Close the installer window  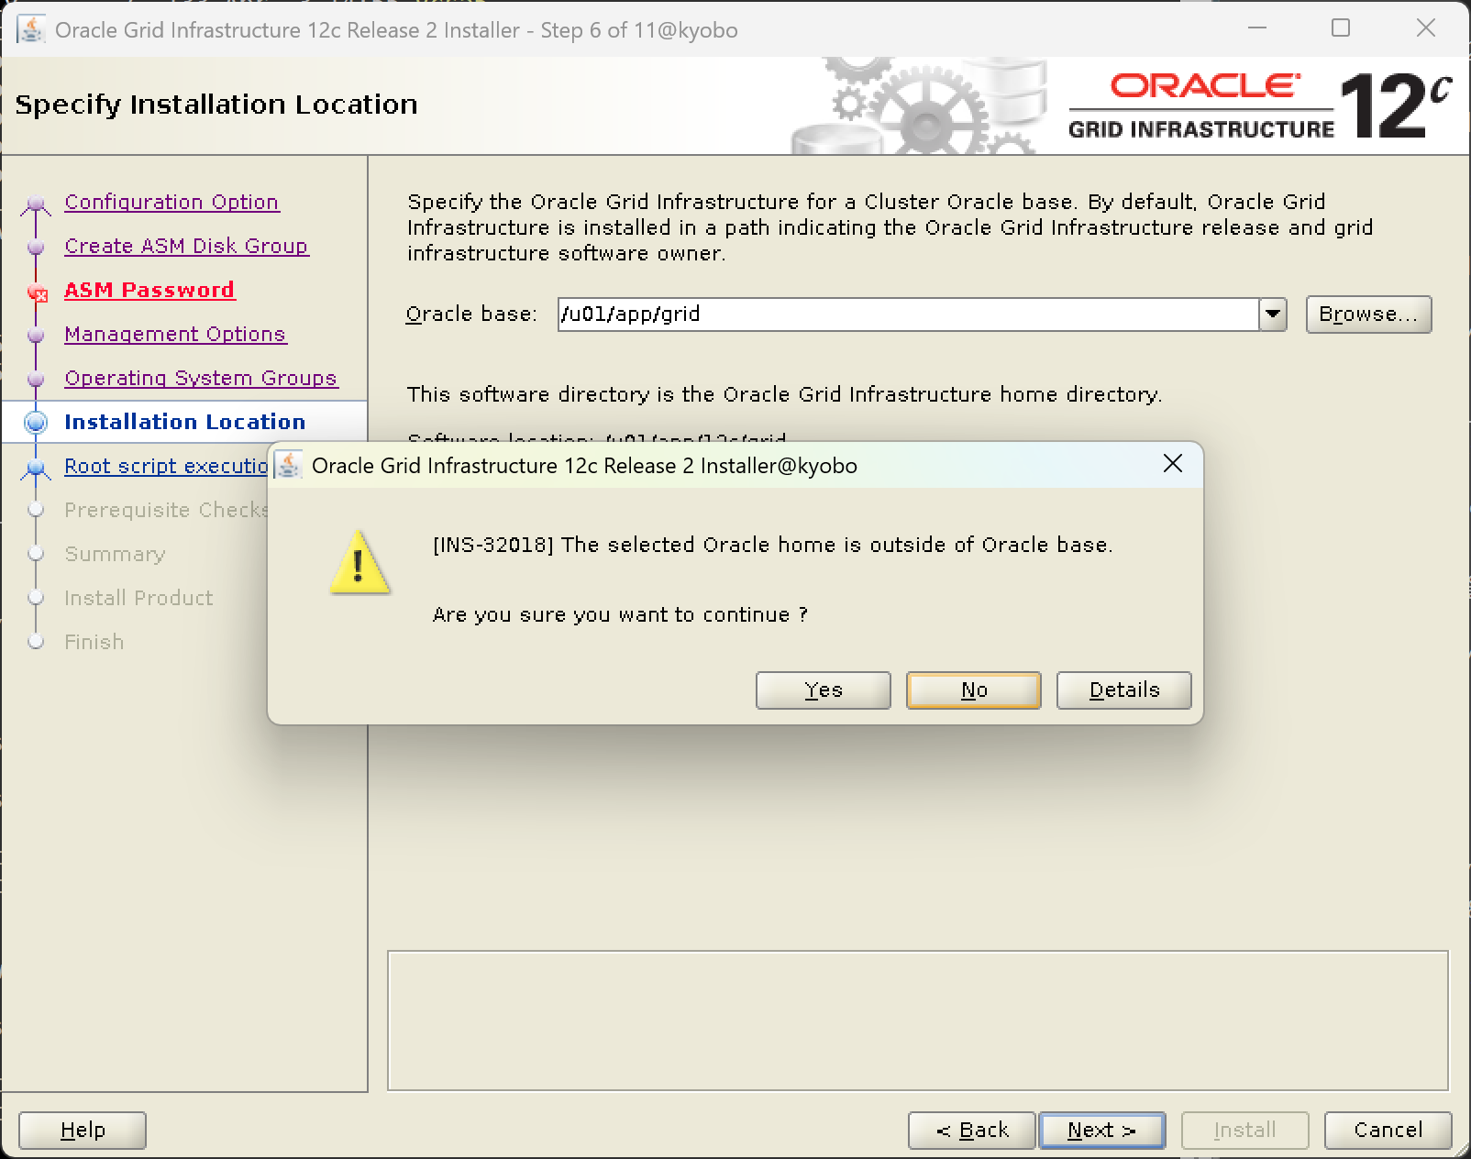point(1425,28)
